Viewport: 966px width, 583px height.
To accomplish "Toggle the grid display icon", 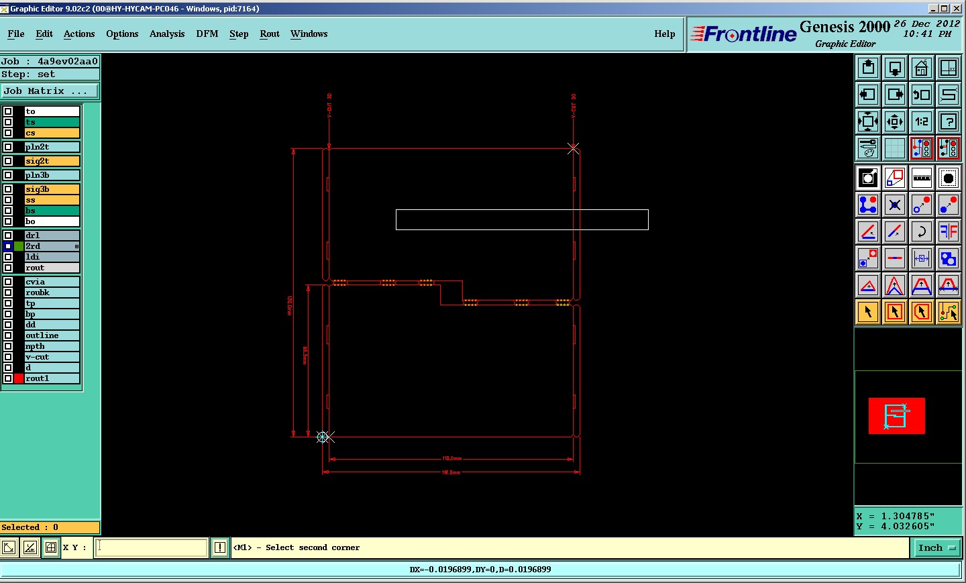I will click(x=895, y=148).
